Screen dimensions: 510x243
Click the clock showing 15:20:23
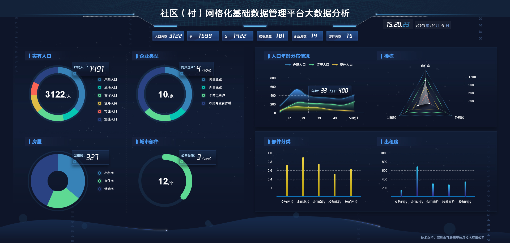pyautogui.click(x=398, y=24)
